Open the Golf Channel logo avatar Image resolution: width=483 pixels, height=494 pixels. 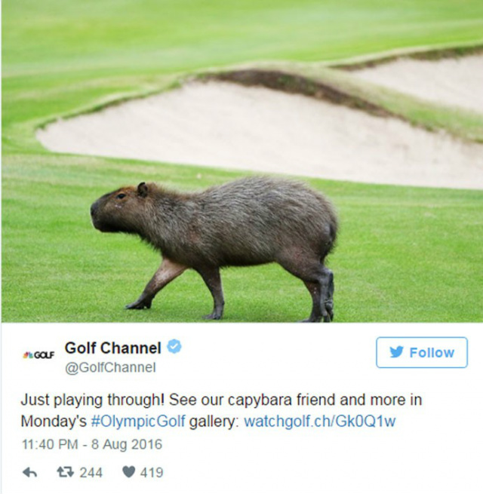38,355
